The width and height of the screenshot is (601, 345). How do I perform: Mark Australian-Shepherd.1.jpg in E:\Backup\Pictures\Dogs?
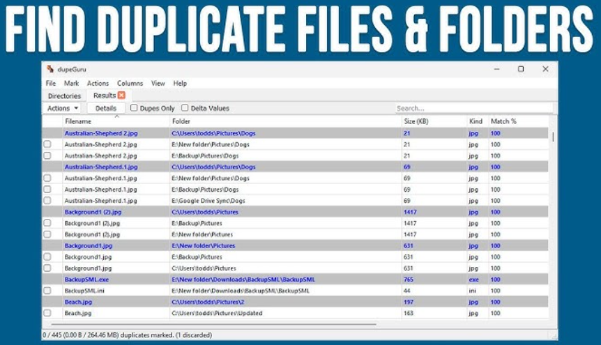pos(47,189)
